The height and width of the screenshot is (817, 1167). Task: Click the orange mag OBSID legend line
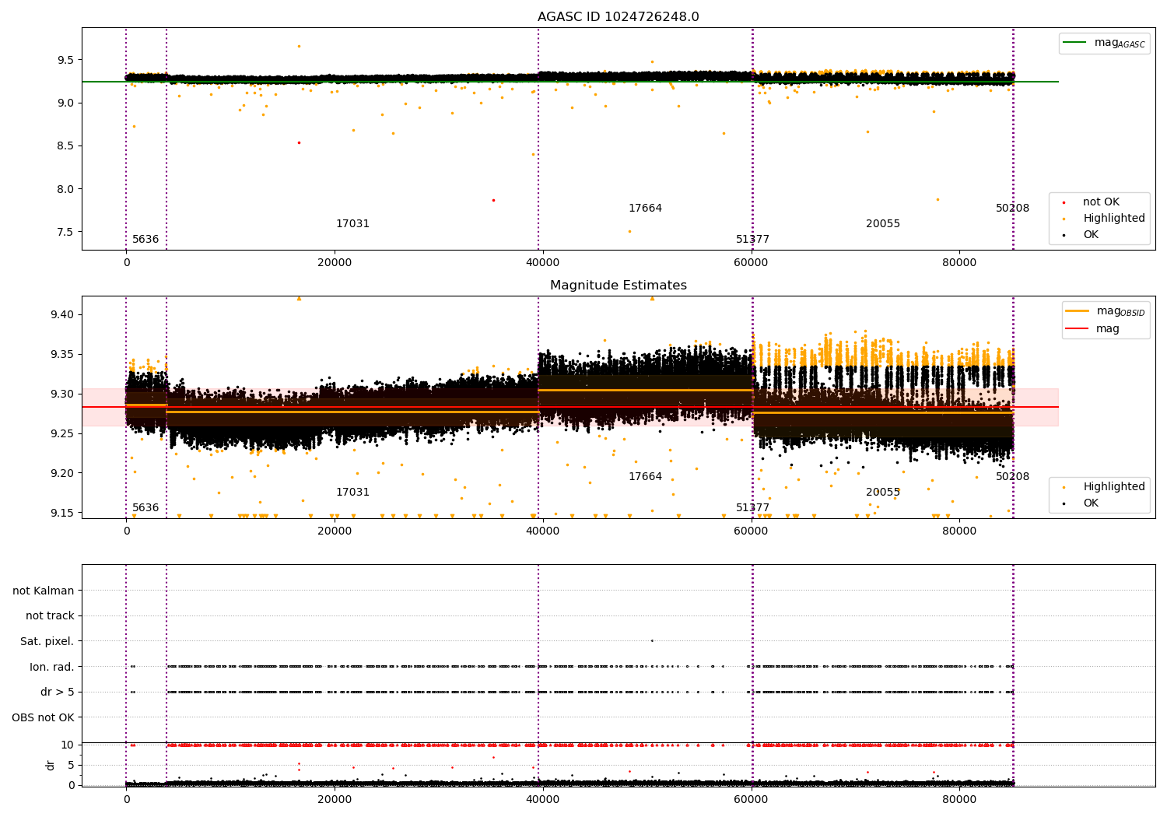pos(1078,311)
